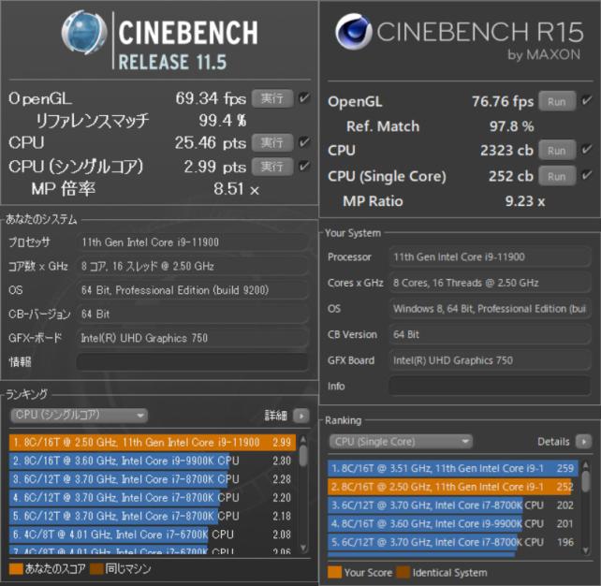Screen dimensions: 601x586
Task: Click processor field in Cinebench 11.5
Action: [192, 242]
